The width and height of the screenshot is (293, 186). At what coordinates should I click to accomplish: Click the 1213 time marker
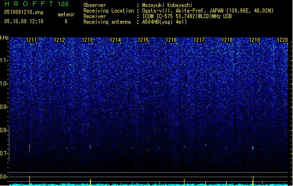[x=87, y=40]
